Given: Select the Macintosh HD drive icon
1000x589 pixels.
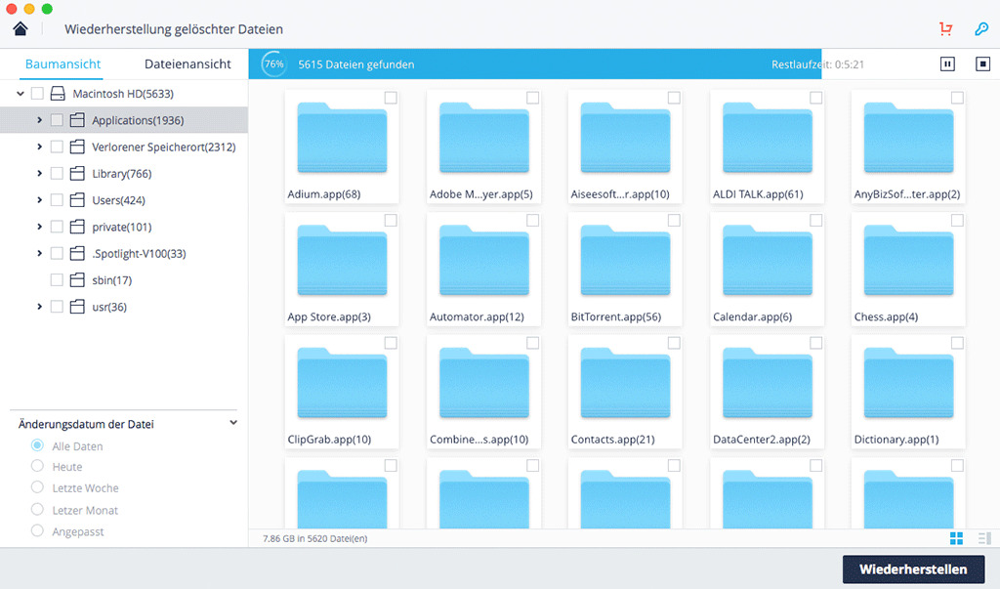Looking at the screenshot, I should tap(58, 94).
